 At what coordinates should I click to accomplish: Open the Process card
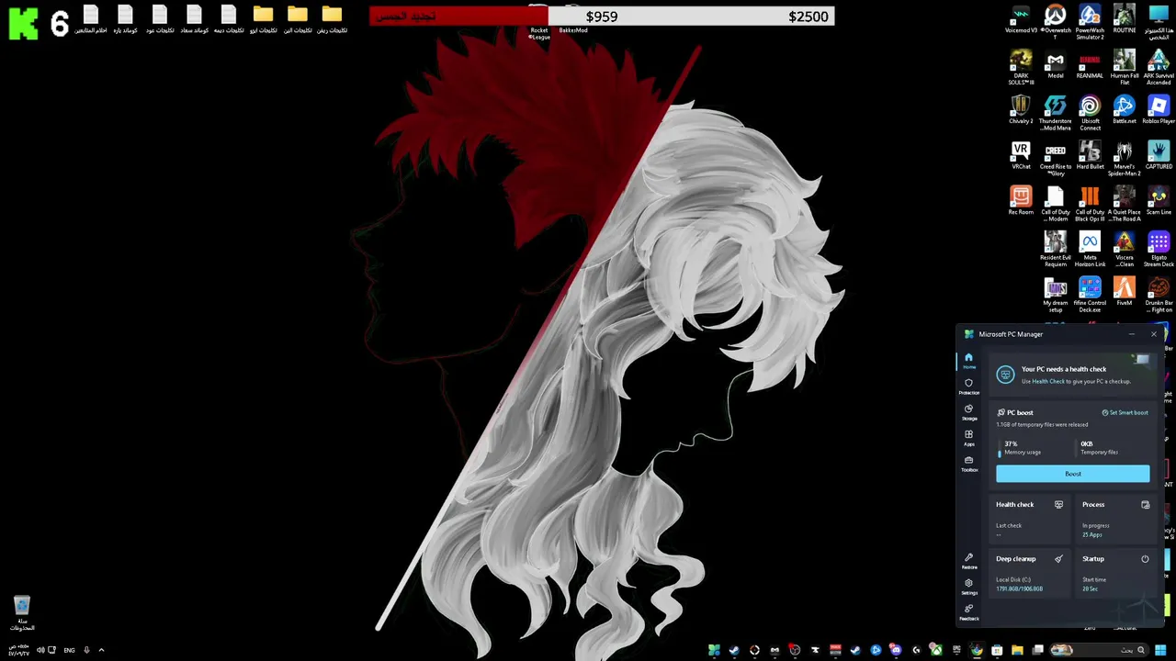pyautogui.click(x=1116, y=520)
